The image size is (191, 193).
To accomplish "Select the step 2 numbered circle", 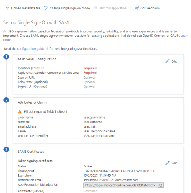I will tap(6, 100).
